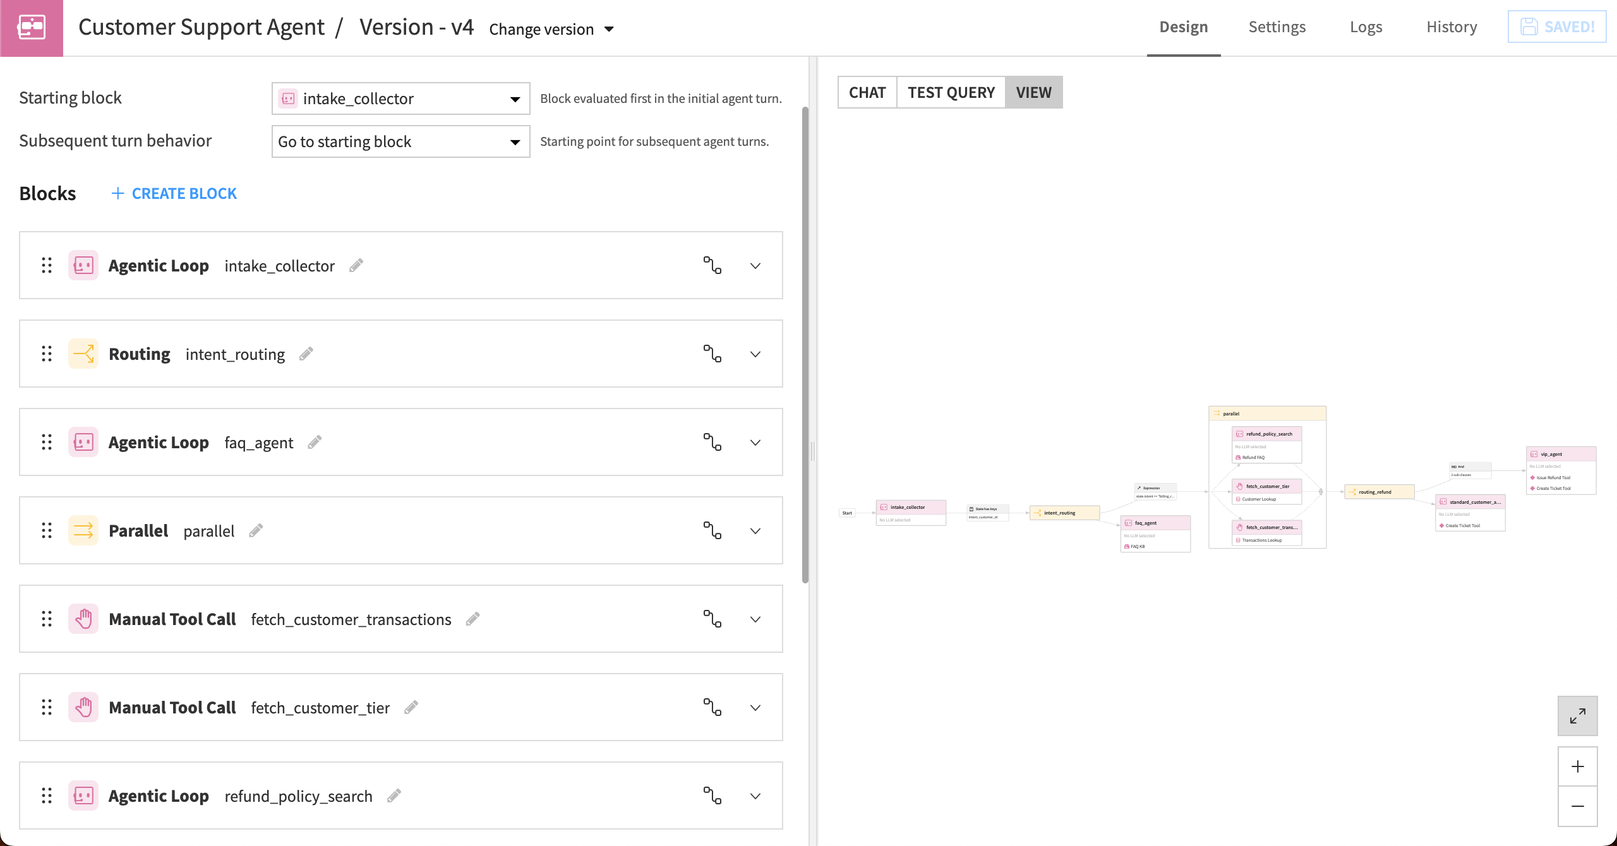The width and height of the screenshot is (1617, 846).
Task: Open the Change version dropdown
Action: pos(551,29)
